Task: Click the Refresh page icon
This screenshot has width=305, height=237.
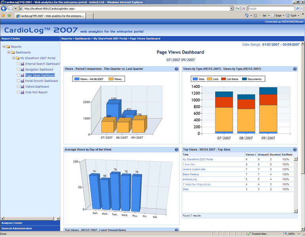Action: [237, 8]
